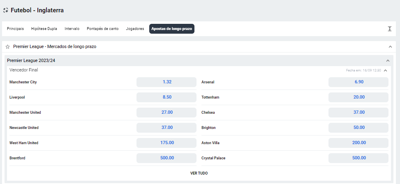The image size is (400, 184).
Task: Click the Manchester United team name
Action: pyautogui.click(x=25, y=113)
